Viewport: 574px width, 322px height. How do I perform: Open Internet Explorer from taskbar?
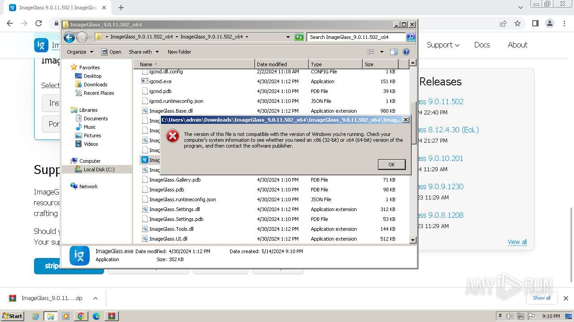point(36,316)
